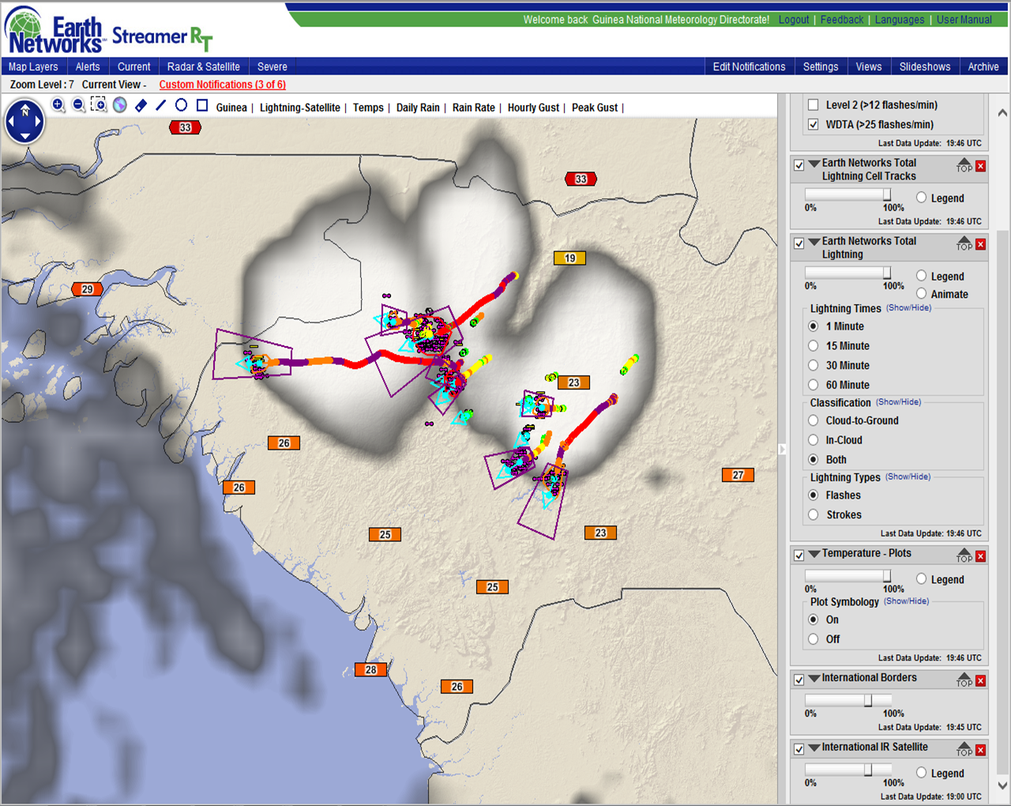Switch to Lightning-Satellite view
This screenshot has height=806, width=1011.
(x=300, y=107)
